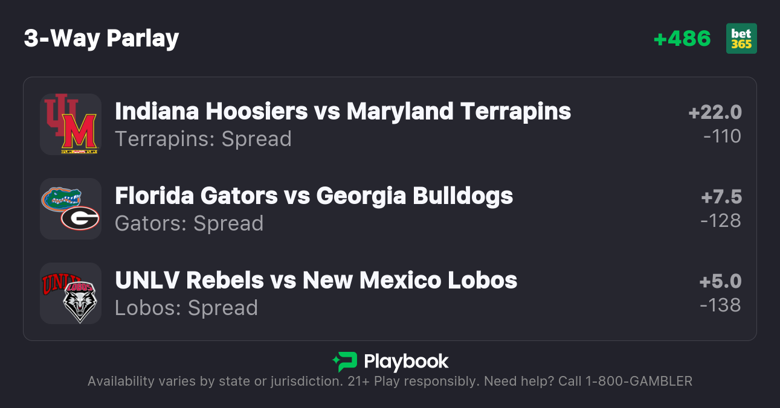Click the +22.0 spread value
The width and height of the screenshot is (780, 408).
click(x=715, y=112)
